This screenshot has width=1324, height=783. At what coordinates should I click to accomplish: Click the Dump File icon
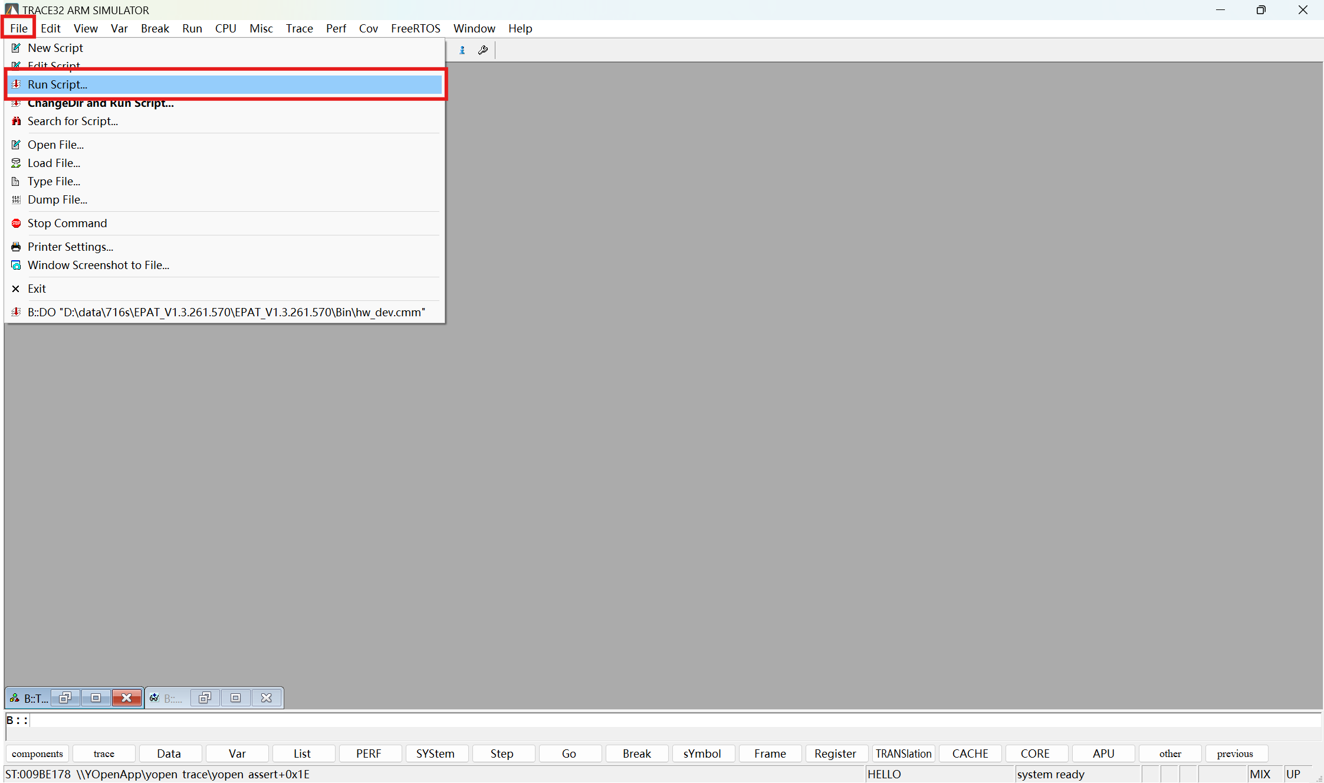tap(16, 199)
